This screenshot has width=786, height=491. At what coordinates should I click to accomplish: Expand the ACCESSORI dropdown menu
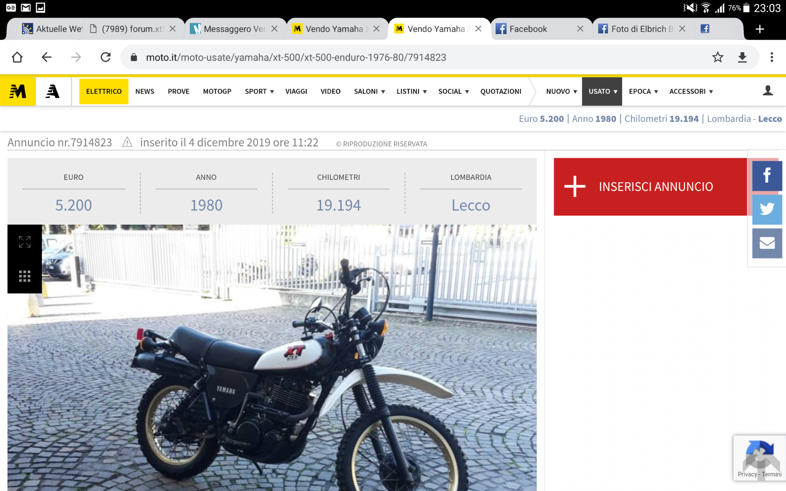(691, 92)
